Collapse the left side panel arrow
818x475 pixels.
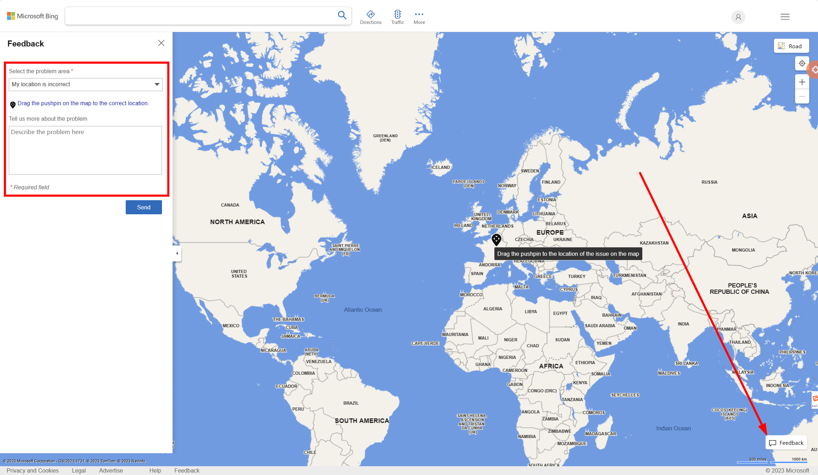(177, 253)
